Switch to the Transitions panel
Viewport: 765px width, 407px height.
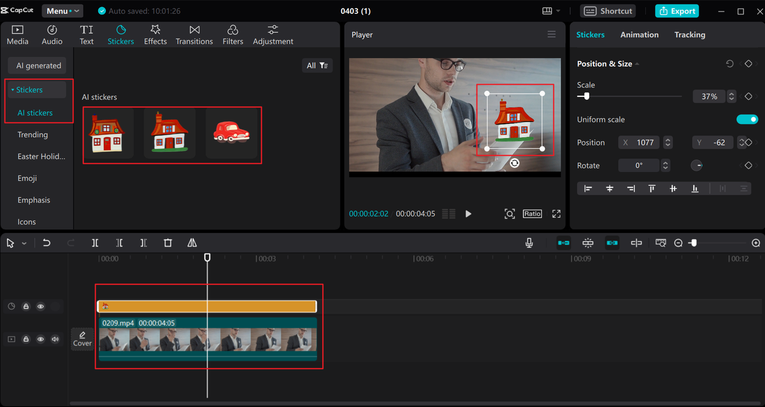[194, 35]
